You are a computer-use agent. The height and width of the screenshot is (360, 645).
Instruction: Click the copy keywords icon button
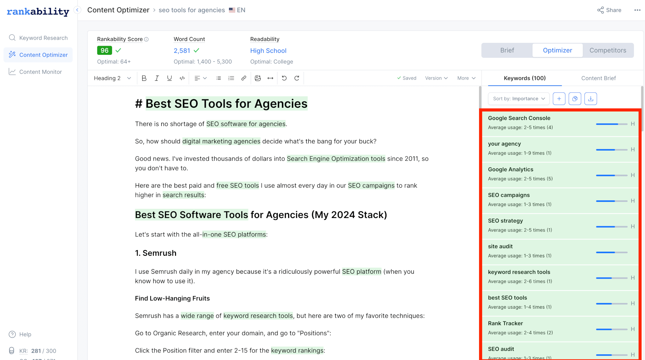(575, 99)
